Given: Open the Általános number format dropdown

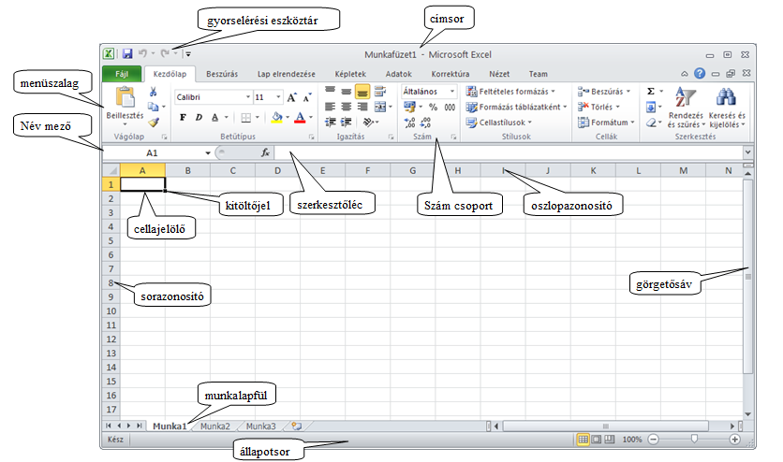Looking at the screenshot, I should pyautogui.click(x=452, y=92).
